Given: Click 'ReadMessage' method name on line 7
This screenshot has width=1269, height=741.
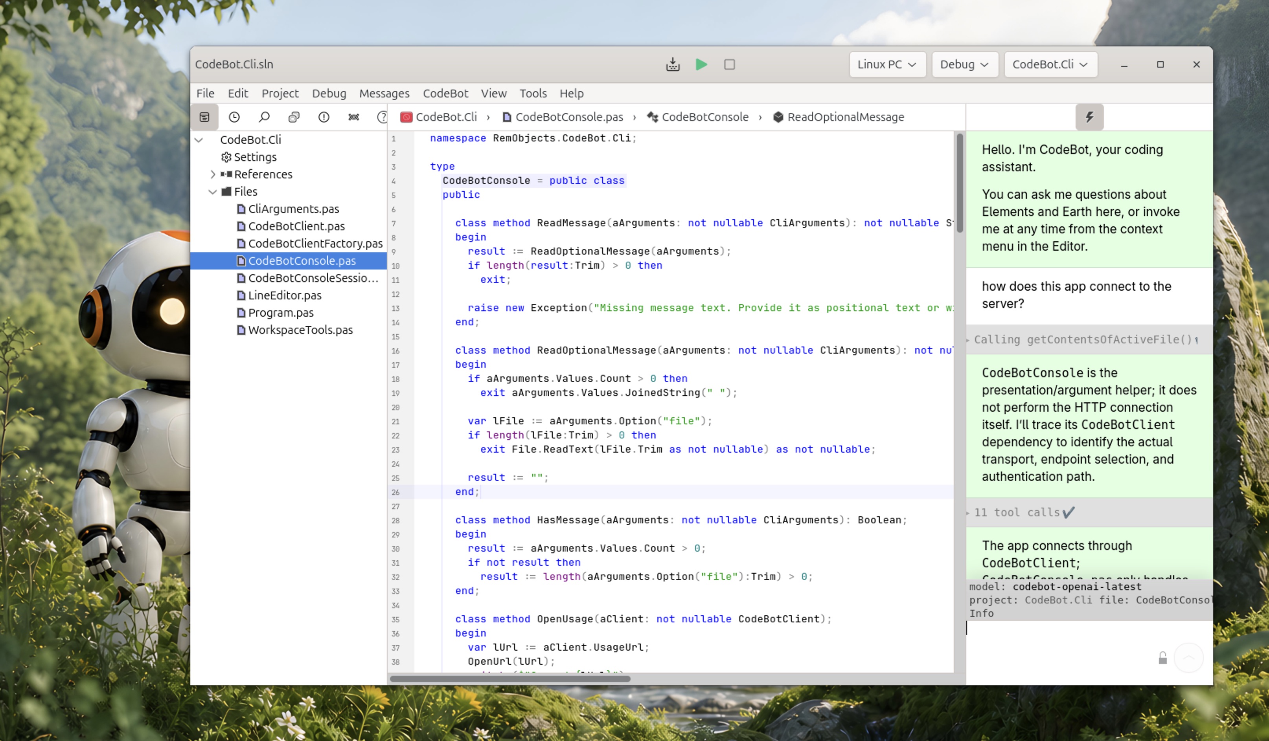Looking at the screenshot, I should tap(571, 223).
